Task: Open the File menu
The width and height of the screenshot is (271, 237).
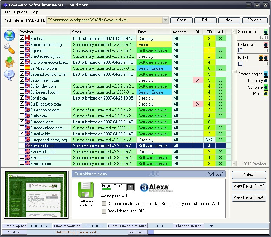Action: tap(8, 12)
